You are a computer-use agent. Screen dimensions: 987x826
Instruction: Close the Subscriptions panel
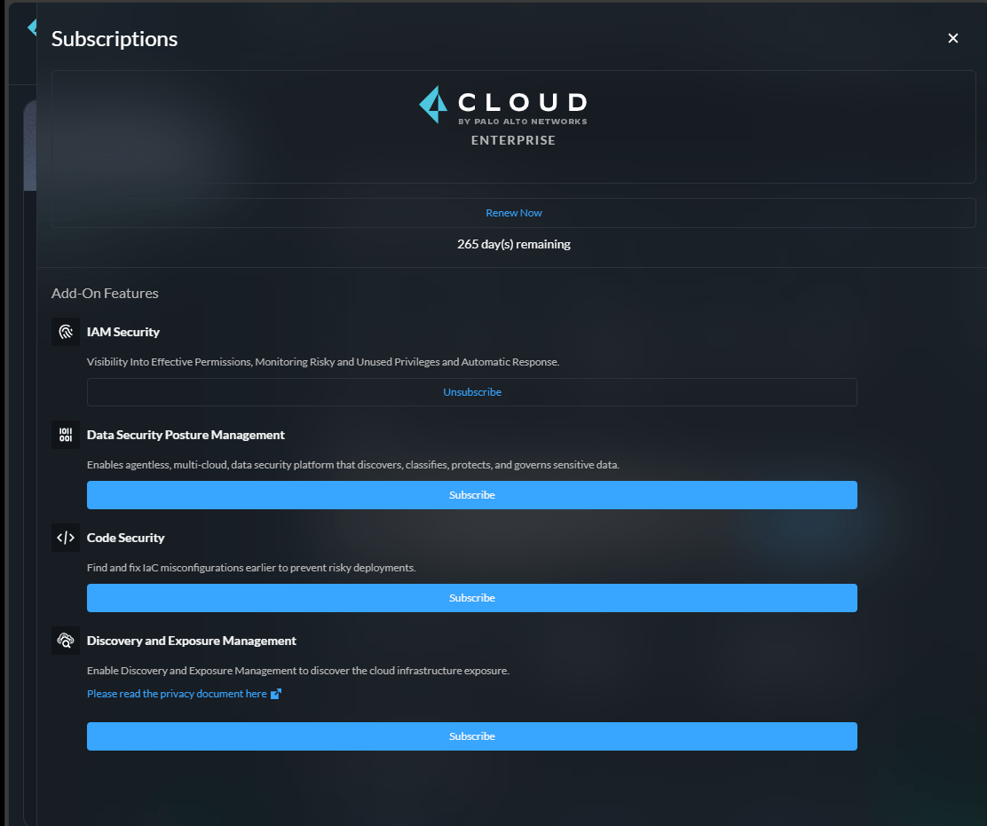(952, 38)
